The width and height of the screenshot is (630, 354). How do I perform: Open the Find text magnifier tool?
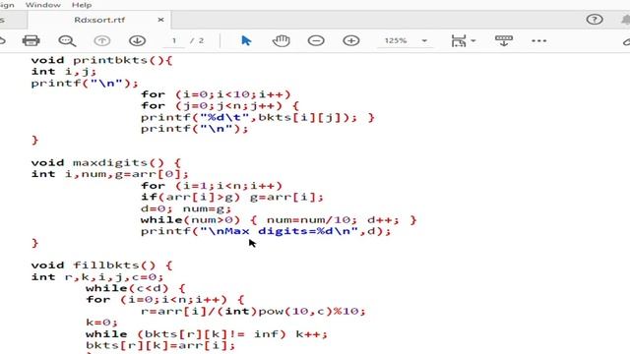pyautogui.click(x=67, y=40)
